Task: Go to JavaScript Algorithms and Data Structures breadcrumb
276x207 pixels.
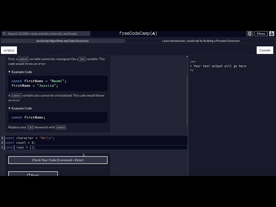Action: [62, 41]
